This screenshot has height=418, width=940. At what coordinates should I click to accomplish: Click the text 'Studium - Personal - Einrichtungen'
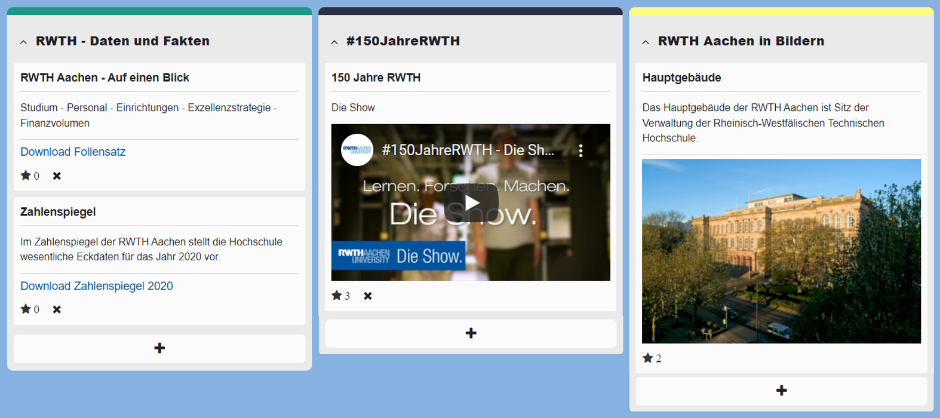tap(99, 107)
